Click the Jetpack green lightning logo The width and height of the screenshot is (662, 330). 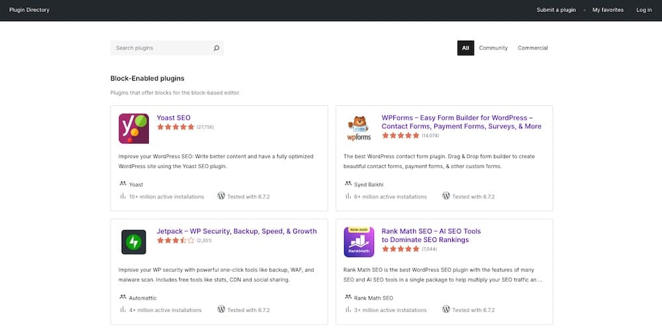tap(134, 242)
